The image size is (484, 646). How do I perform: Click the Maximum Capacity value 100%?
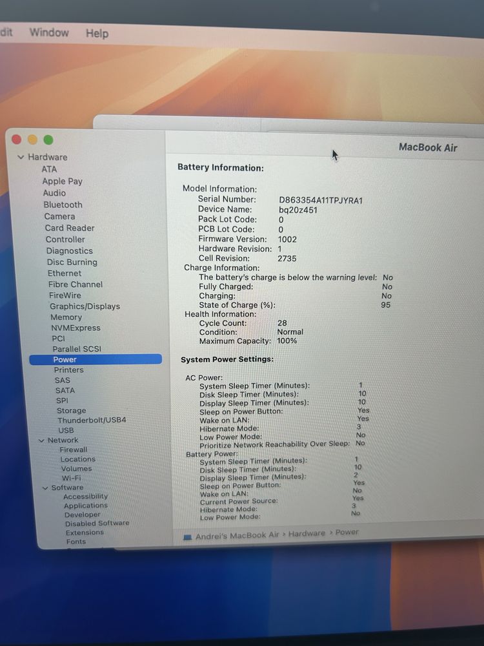pos(287,341)
